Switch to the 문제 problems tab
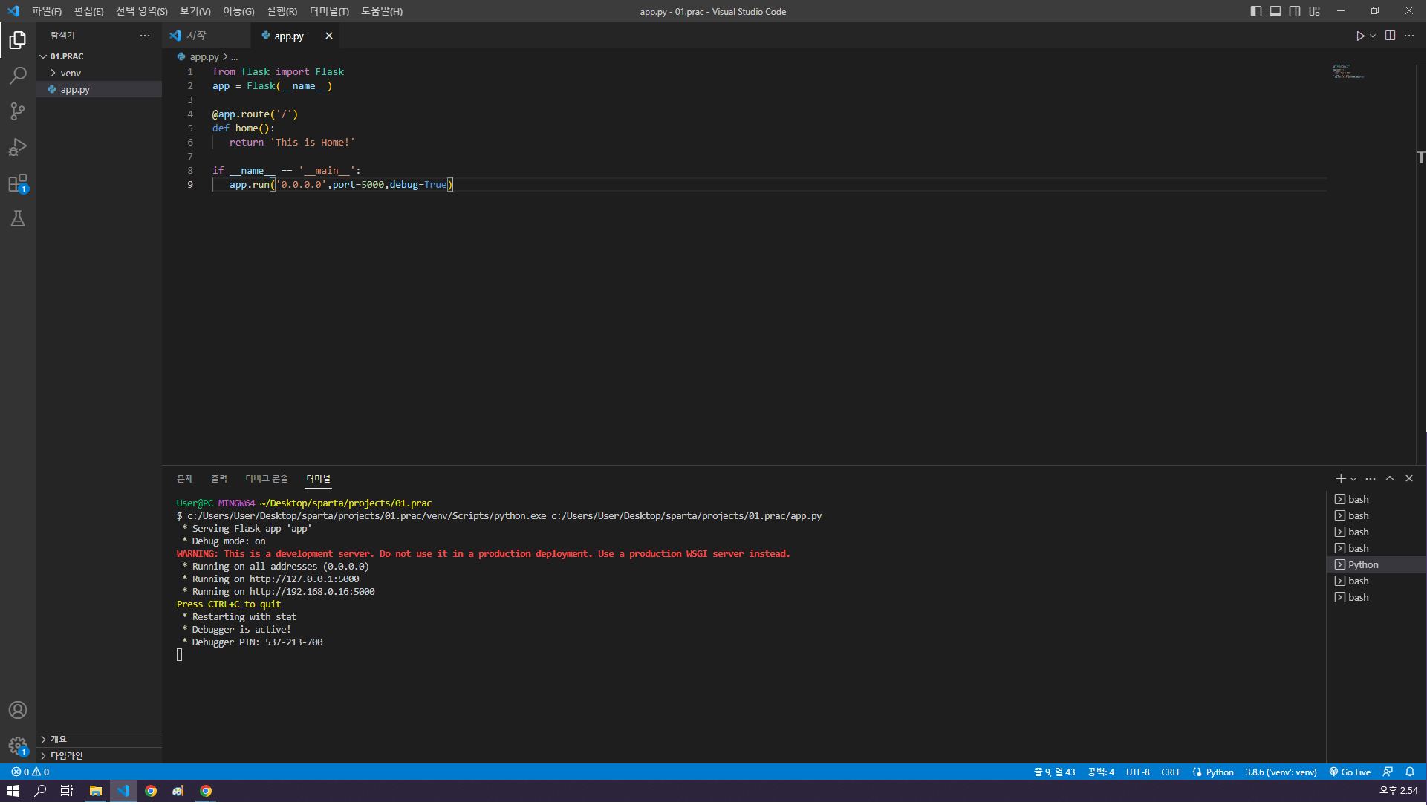The image size is (1427, 805). coord(185,479)
